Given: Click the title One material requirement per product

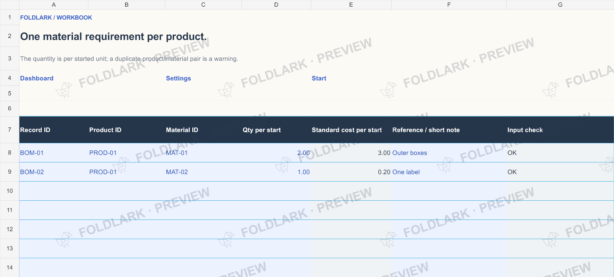Looking at the screenshot, I should (x=113, y=36).
